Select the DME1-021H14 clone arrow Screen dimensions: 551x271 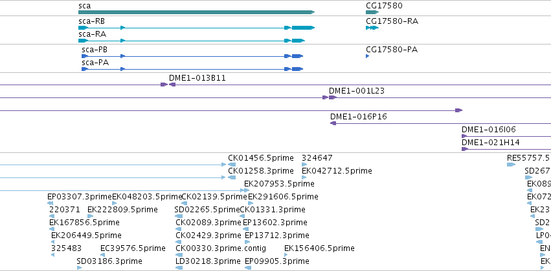click(464, 149)
